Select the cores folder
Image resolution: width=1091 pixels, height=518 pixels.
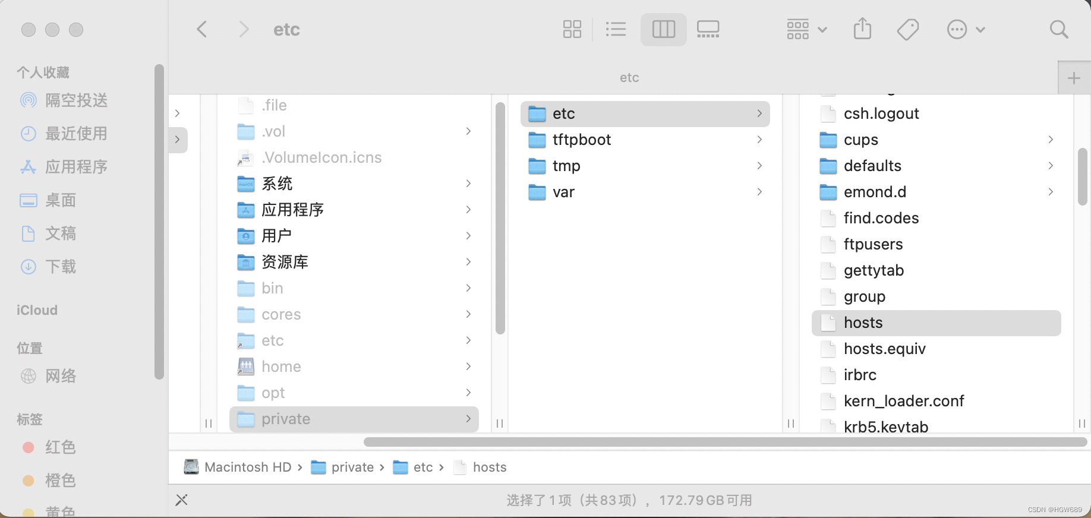(354, 314)
